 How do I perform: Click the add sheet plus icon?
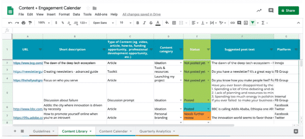pyautogui.click(x=15, y=131)
